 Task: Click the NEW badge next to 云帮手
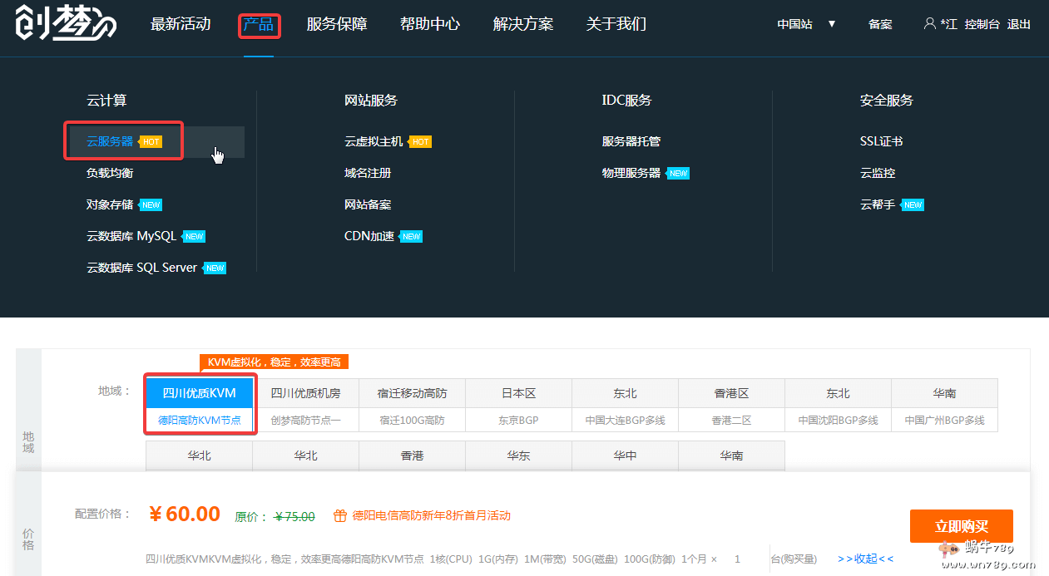(x=913, y=205)
